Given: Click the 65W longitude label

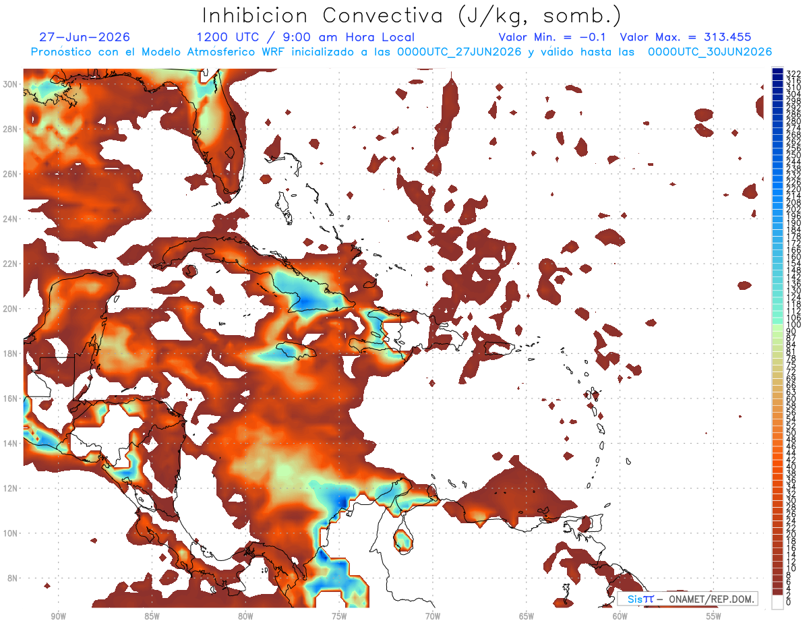Looking at the screenshot, I should 527,616.
